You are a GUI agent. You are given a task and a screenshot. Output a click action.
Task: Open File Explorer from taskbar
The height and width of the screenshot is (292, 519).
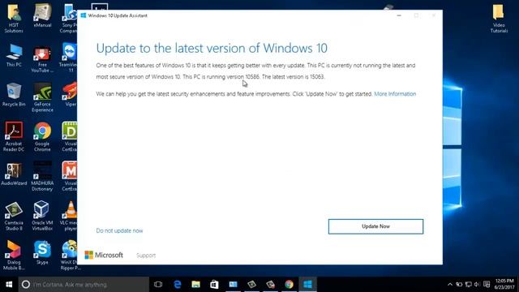tap(196, 285)
